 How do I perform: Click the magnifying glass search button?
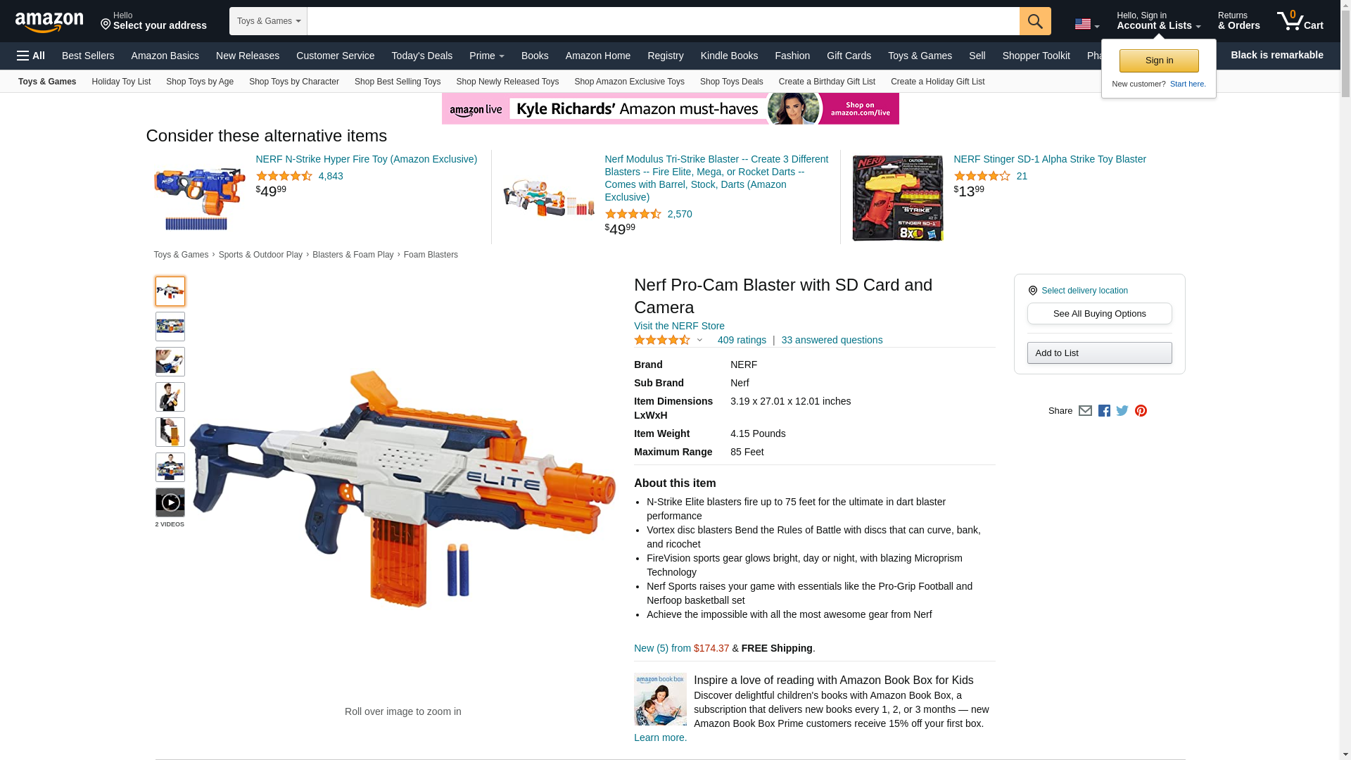coord(1035,21)
